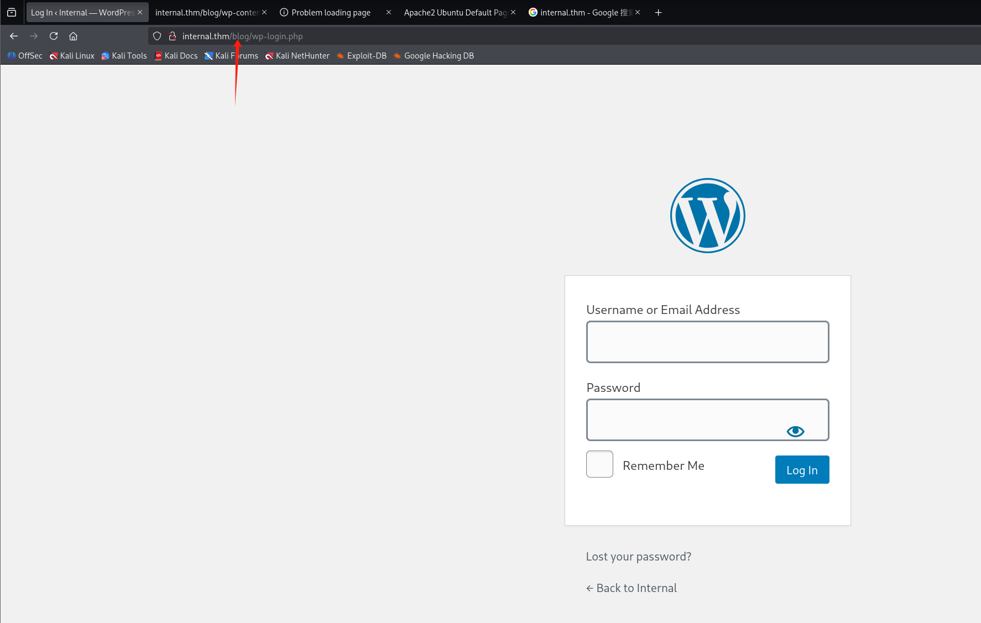Open the list all tabs icon
Viewport: 981px width, 623px height.
coord(12,12)
